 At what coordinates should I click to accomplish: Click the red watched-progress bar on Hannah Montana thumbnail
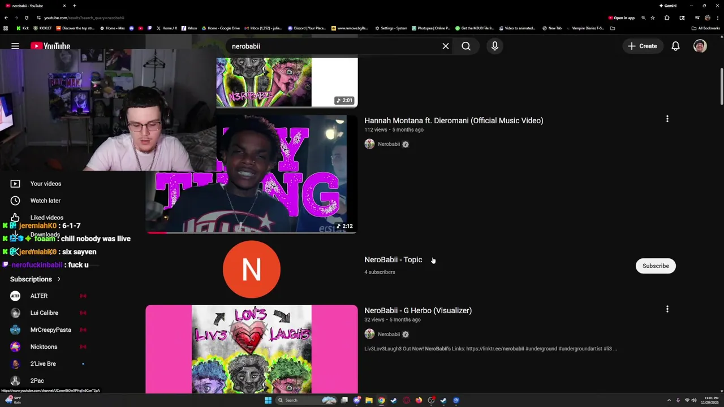pos(156,232)
